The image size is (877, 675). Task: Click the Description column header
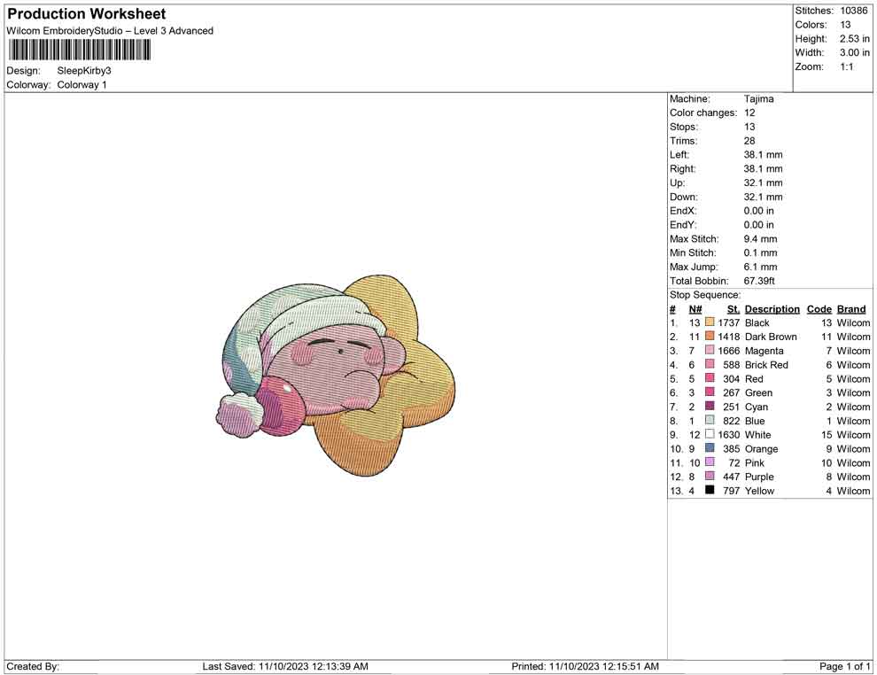tap(772, 309)
